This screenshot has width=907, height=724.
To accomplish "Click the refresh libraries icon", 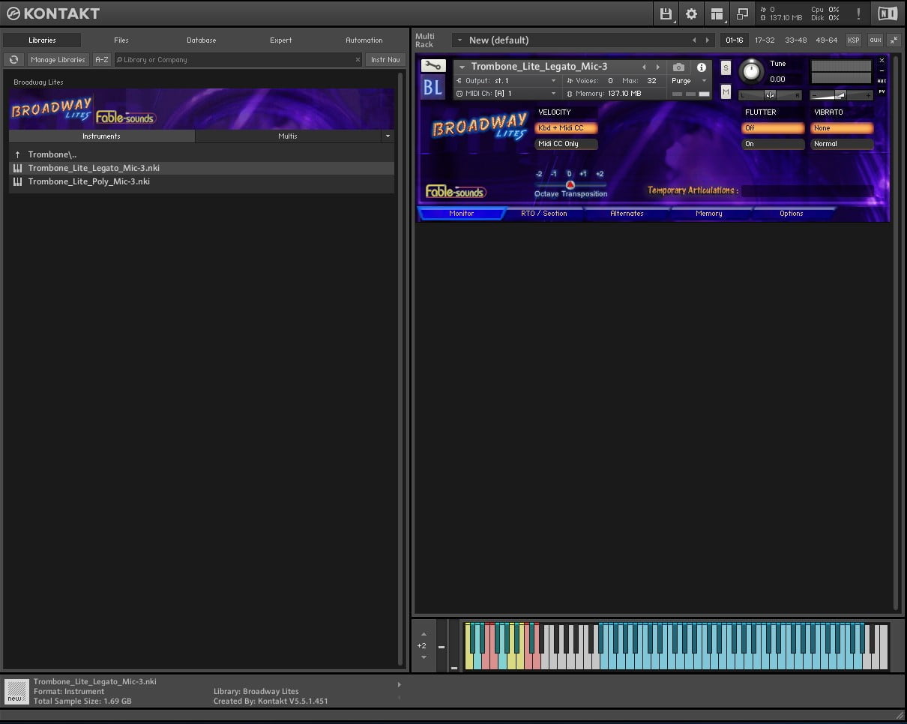I will [x=13, y=60].
